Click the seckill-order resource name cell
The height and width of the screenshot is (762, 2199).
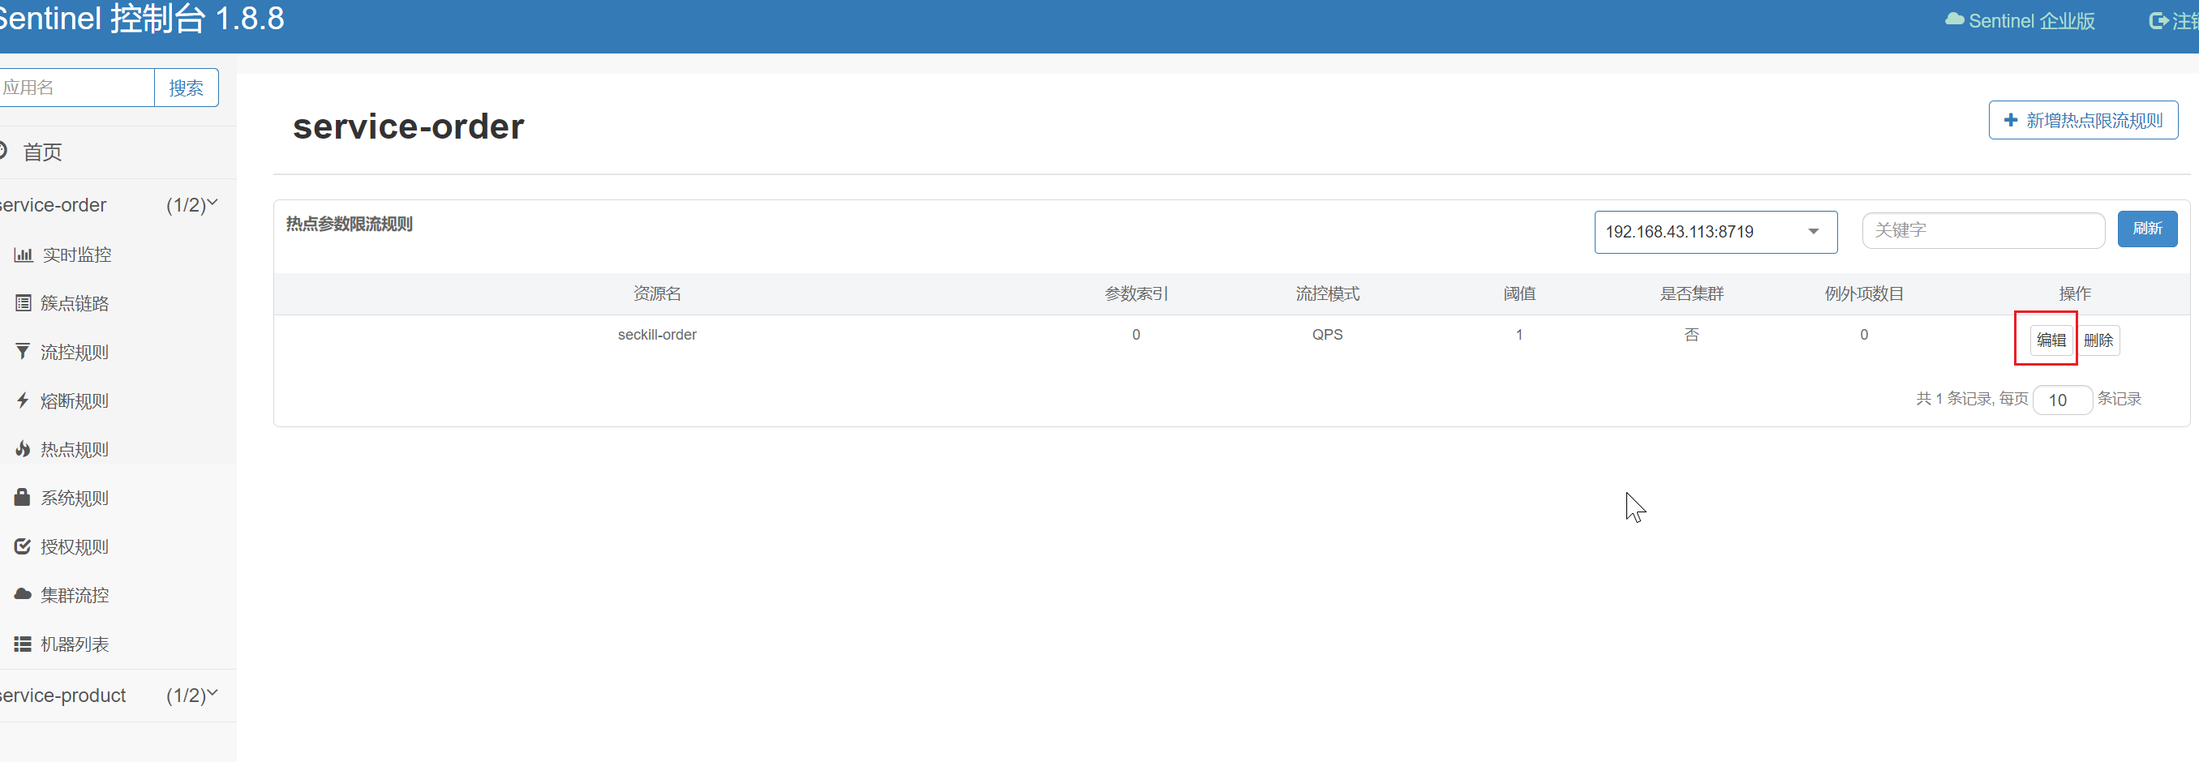click(656, 335)
